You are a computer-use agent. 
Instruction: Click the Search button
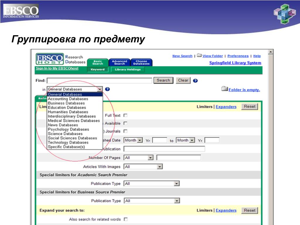(x=163, y=80)
